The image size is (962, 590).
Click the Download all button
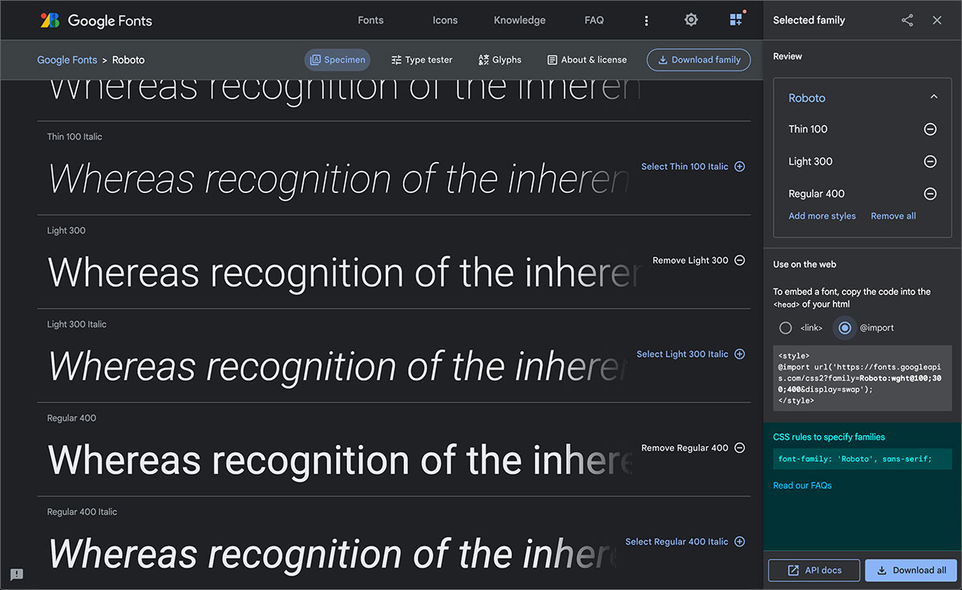(911, 570)
